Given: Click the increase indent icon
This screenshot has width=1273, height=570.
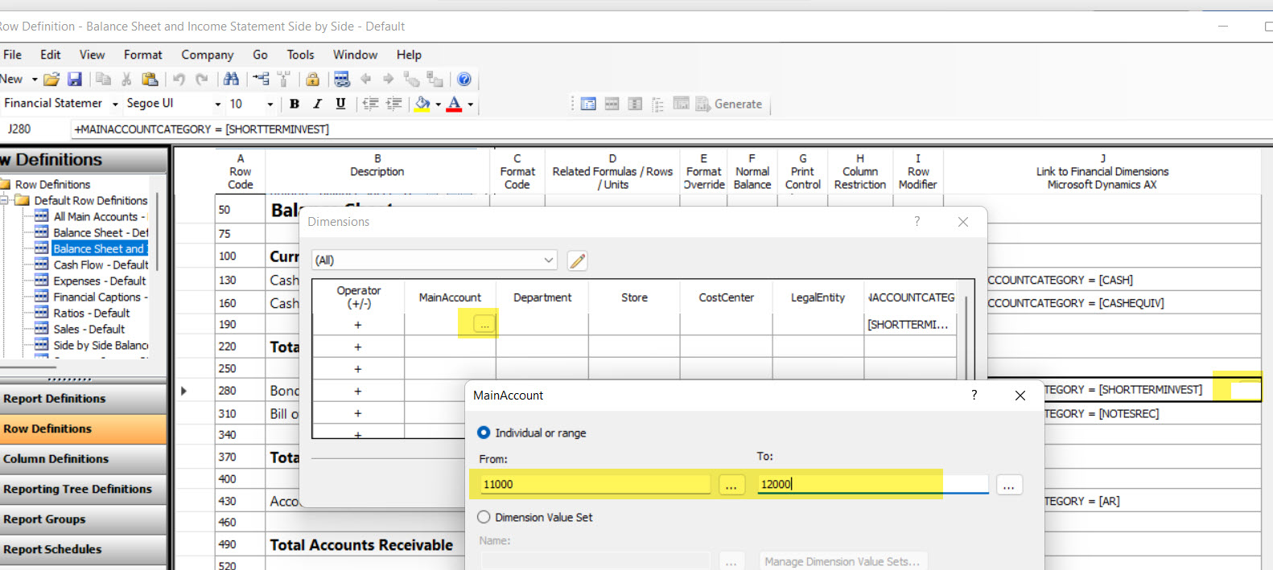Looking at the screenshot, I should point(393,104).
